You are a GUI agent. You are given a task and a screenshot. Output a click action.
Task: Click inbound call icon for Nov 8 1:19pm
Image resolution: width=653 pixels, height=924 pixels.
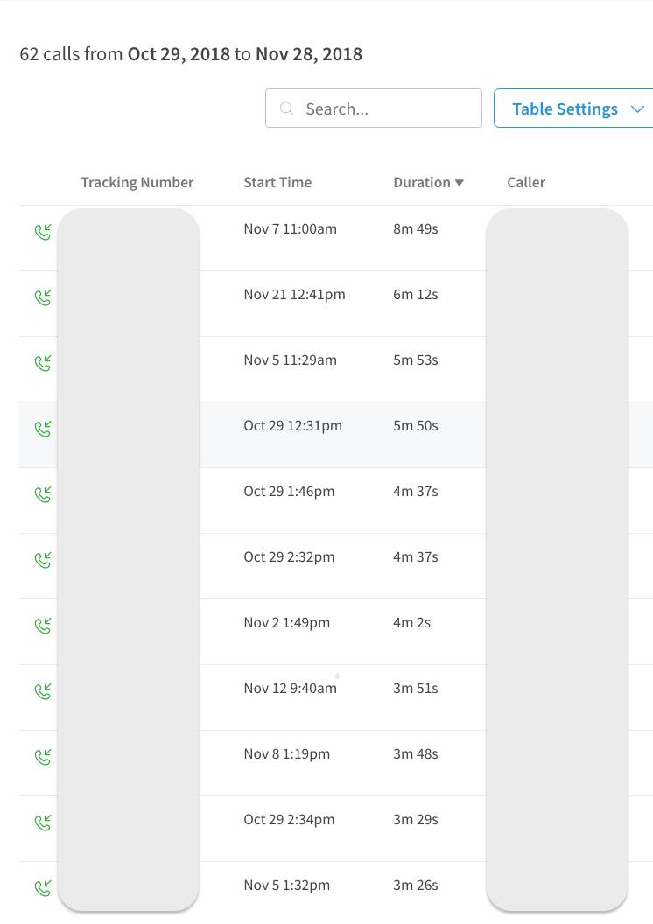(x=43, y=757)
